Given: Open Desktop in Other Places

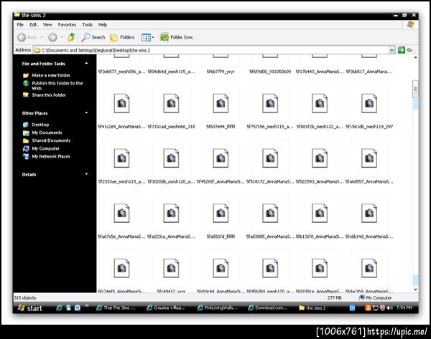Looking at the screenshot, I should point(40,125).
